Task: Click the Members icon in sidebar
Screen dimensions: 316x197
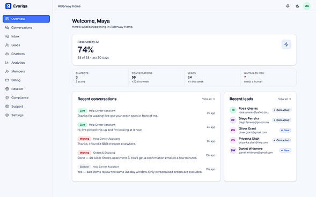Action: [x=7, y=71]
